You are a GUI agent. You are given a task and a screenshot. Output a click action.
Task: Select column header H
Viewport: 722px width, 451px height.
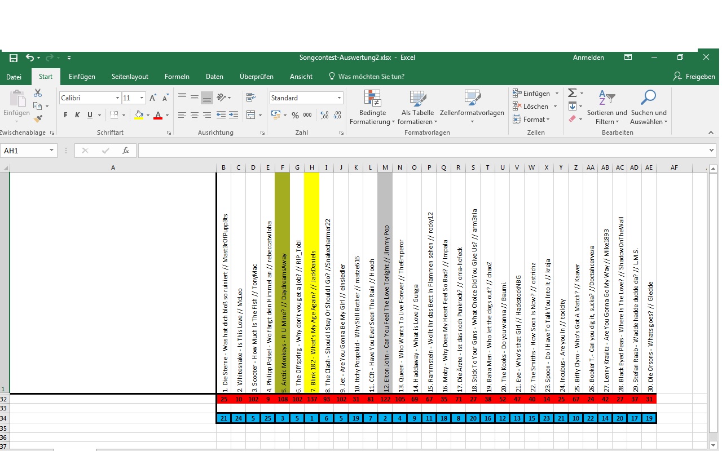[x=312, y=167]
